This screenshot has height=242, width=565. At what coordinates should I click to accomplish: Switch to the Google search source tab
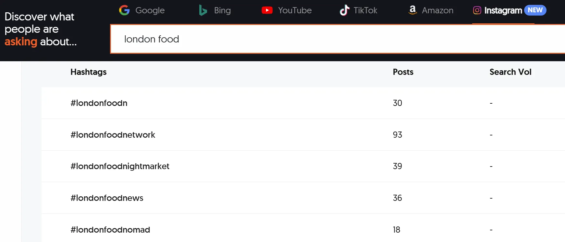142,10
